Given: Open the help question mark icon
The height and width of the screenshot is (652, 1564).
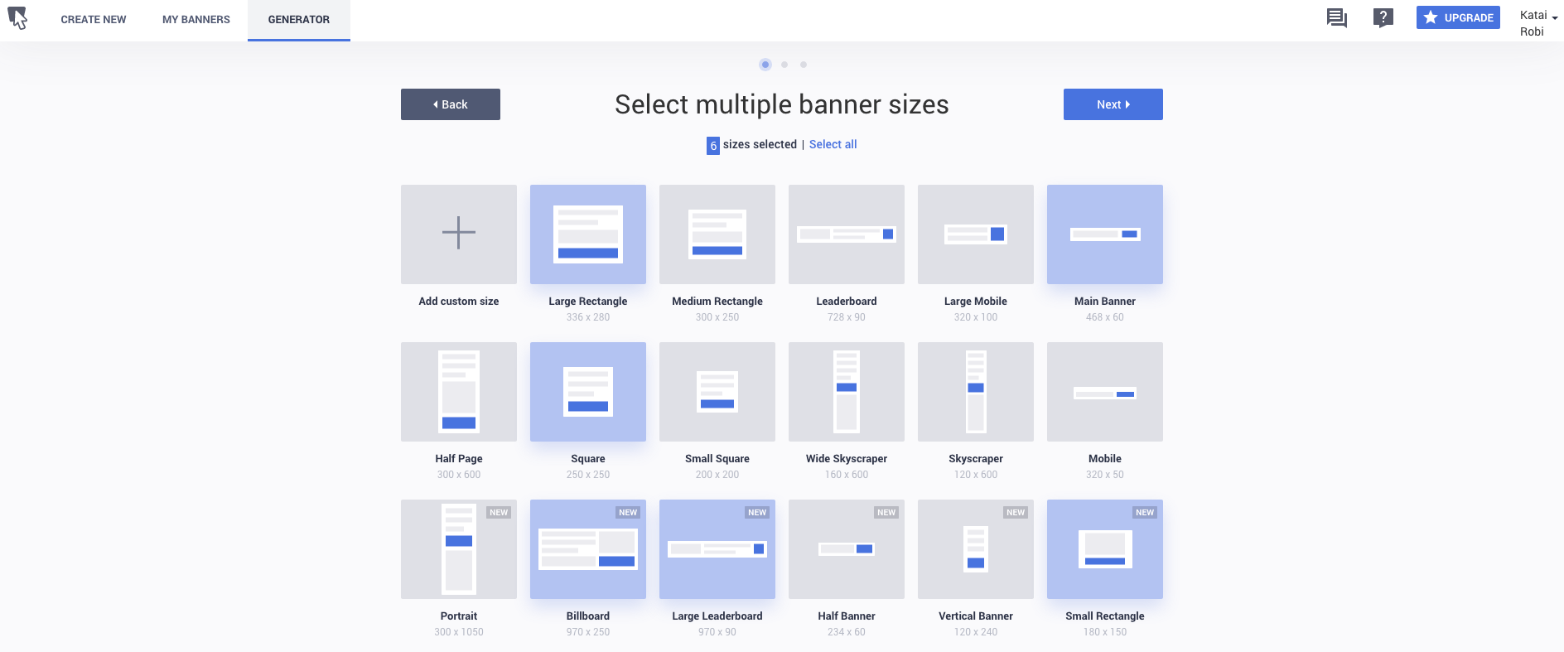Looking at the screenshot, I should (x=1383, y=17).
